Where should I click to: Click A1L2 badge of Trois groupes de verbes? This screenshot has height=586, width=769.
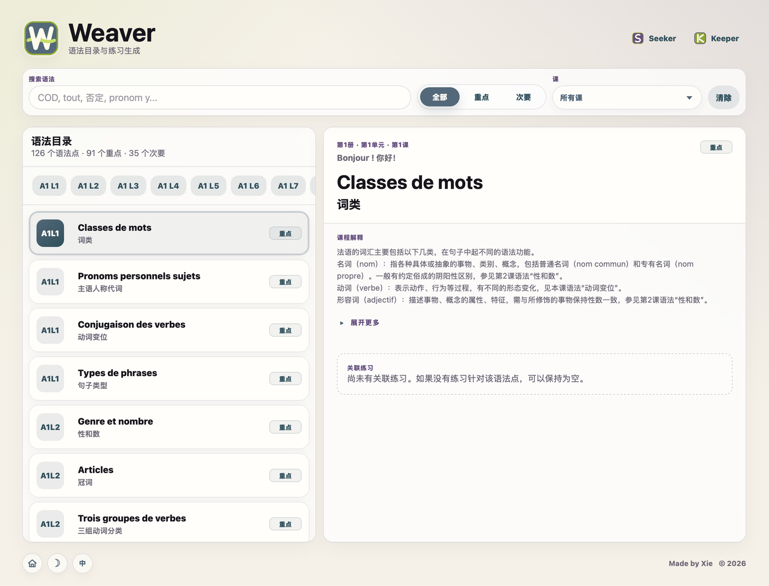pos(50,524)
